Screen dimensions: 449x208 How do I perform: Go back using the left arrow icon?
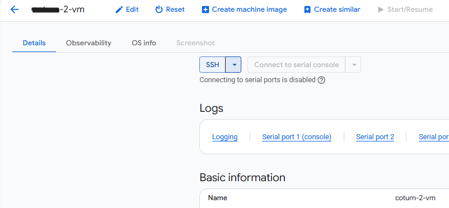coord(15,10)
